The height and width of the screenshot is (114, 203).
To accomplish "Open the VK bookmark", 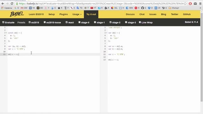I will 32,8.
